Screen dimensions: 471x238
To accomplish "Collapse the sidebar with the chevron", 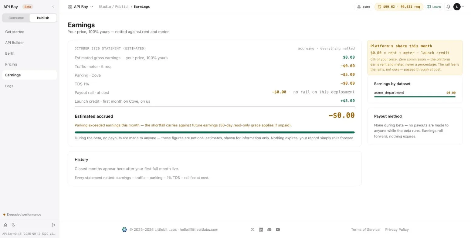I will pyautogui.click(x=53, y=7).
